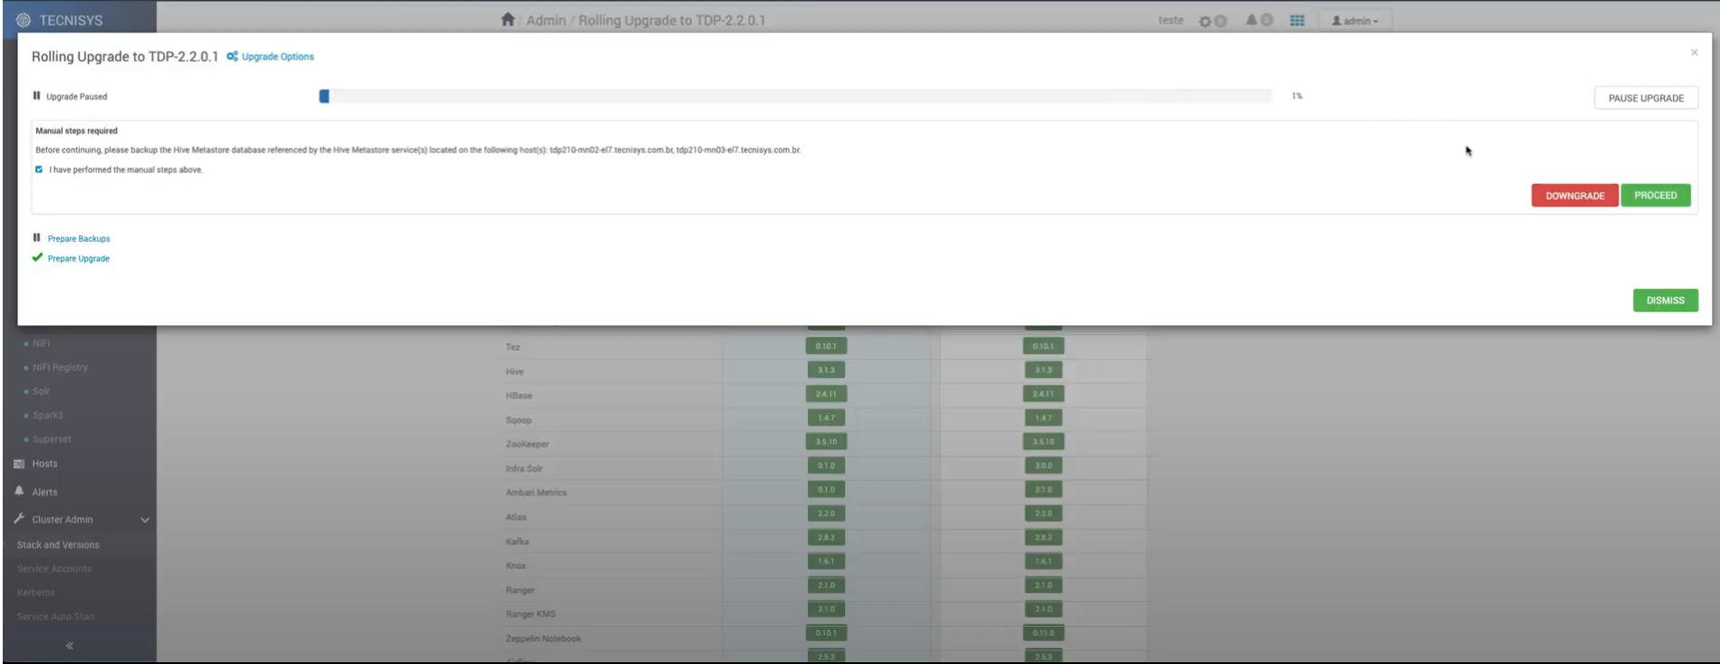
Task: Click the home icon in breadcrumb
Action: coord(508,20)
